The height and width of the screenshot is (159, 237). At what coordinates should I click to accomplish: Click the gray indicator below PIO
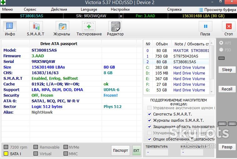tap(221, 58)
